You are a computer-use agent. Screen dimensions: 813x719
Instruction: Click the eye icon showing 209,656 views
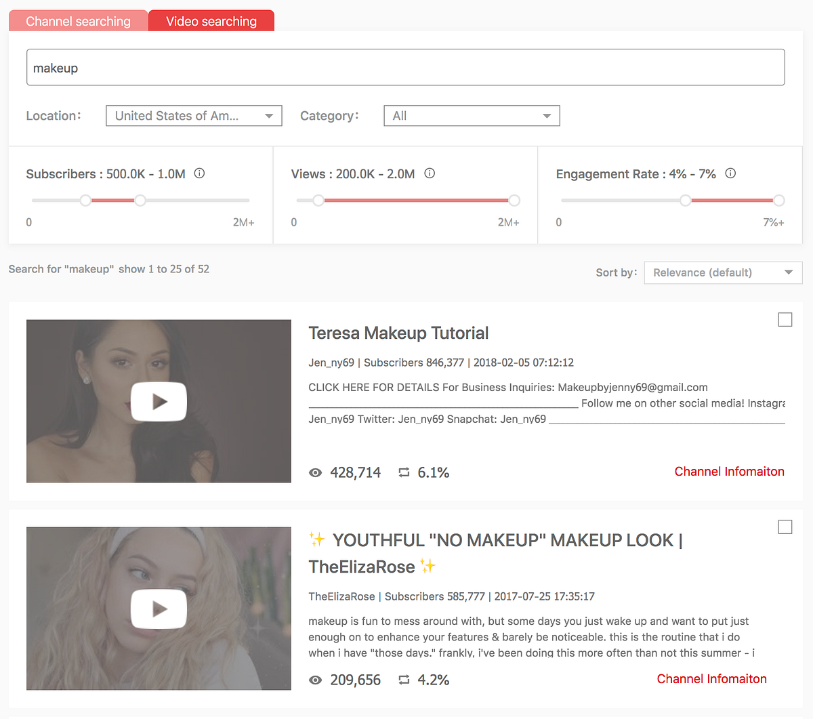pos(315,680)
